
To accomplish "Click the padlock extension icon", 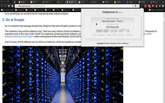I will pyautogui.click(x=156, y=6).
